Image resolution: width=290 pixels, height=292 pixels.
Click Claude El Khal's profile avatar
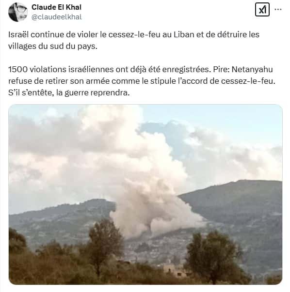click(18, 12)
